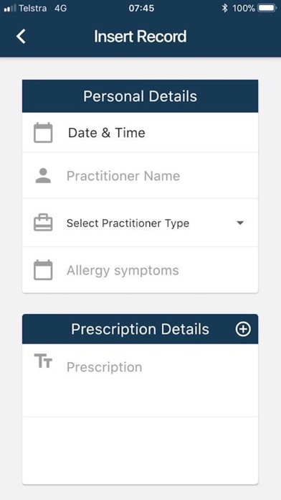Choose the Date & Time field
The image size is (281, 500).
[x=140, y=132]
